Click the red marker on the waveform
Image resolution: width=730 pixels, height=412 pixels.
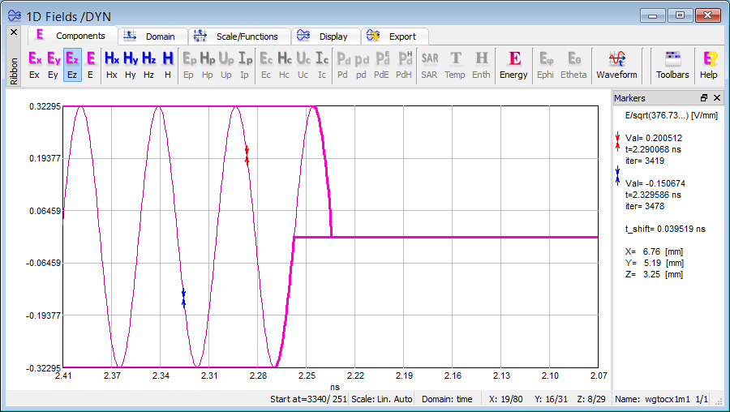[247, 155]
